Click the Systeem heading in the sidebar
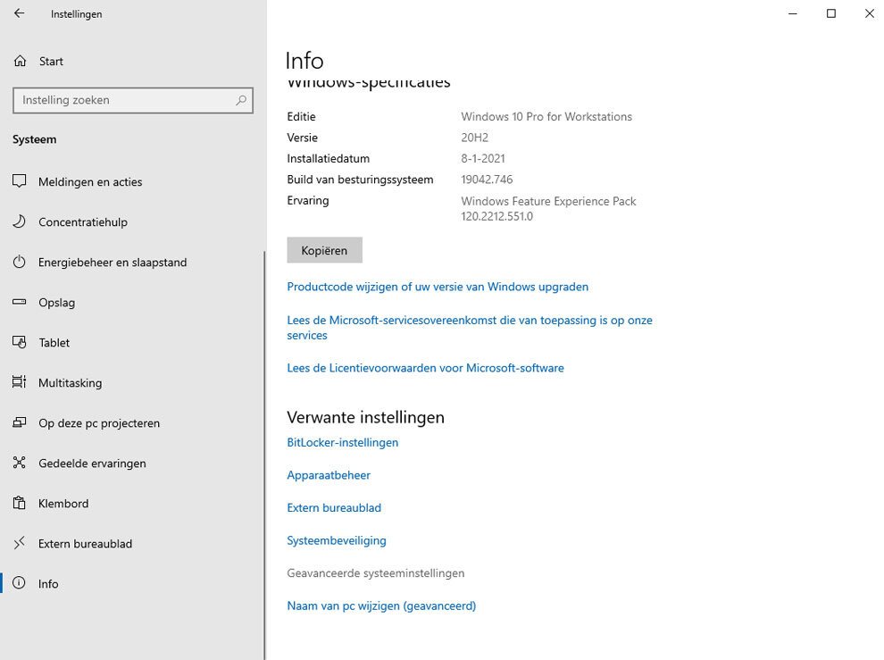Screen dimensions: 884x660 tap(35, 139)
